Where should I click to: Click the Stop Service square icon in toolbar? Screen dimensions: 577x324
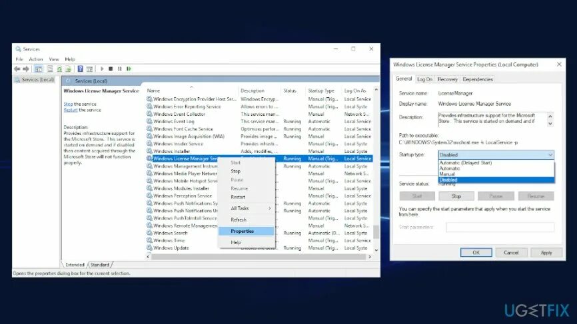pyautogui.click(x=111, y=69)
